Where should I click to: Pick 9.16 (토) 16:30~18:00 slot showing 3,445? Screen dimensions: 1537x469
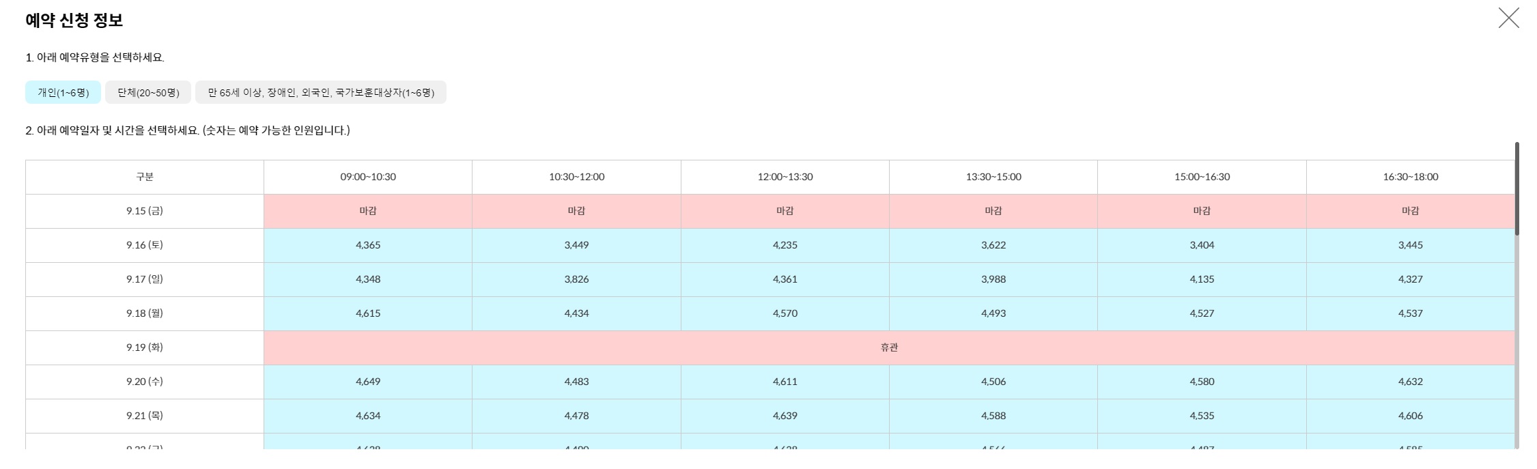click(1411, 245)
